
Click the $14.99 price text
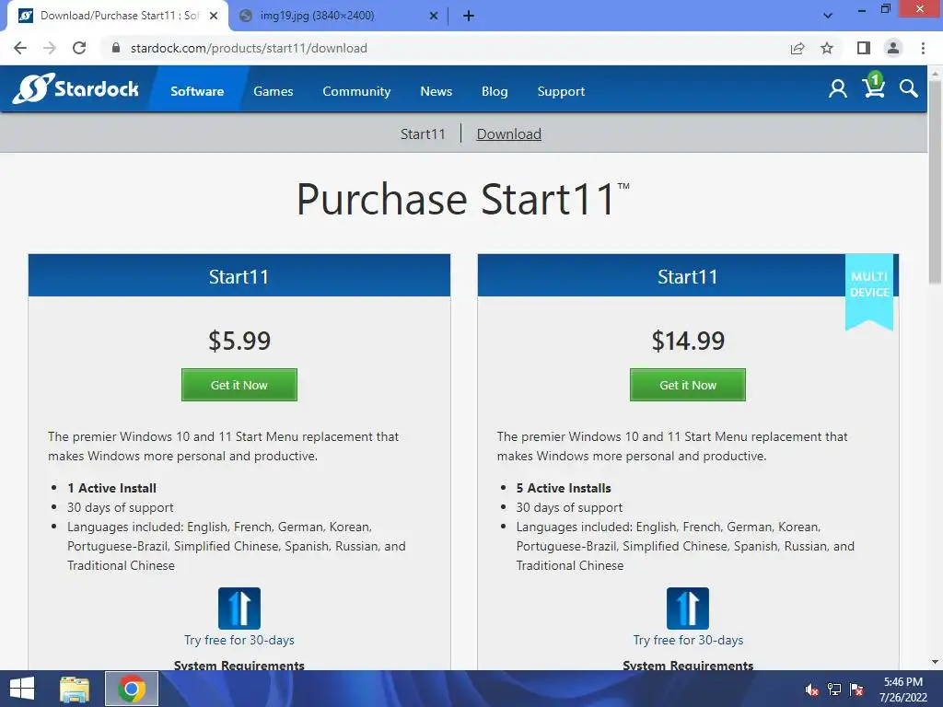pos(688,341)
